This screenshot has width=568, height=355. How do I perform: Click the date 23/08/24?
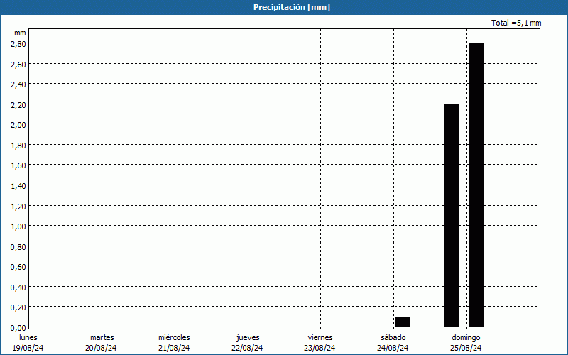coord(319,348)
